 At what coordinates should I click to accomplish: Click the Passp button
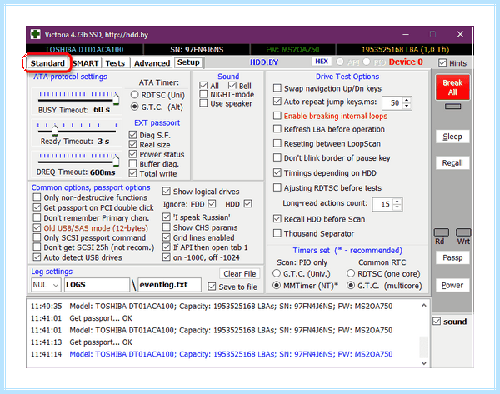point(452,257)
